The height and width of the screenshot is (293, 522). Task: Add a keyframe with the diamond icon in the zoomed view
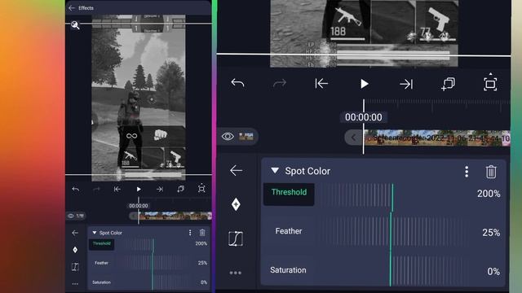point(236,204)
